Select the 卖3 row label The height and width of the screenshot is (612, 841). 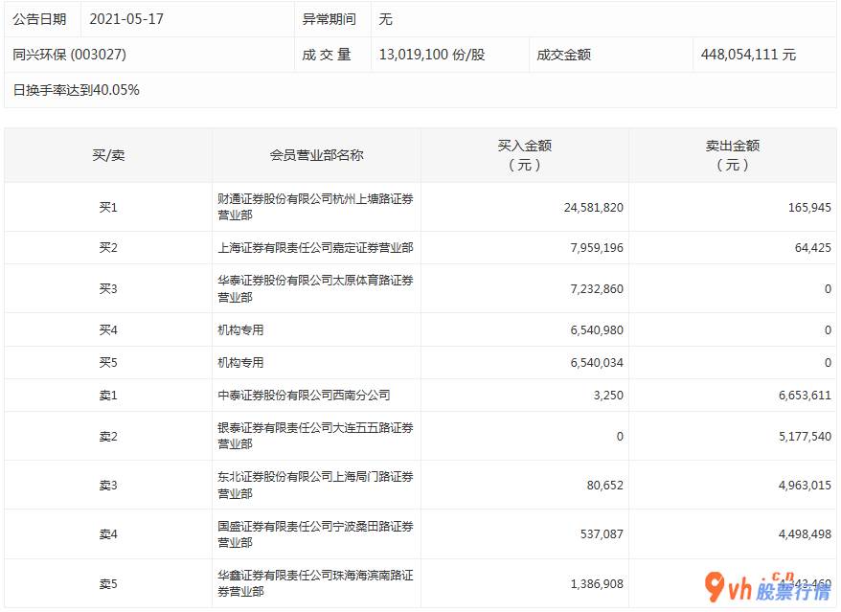click(108, 485)
